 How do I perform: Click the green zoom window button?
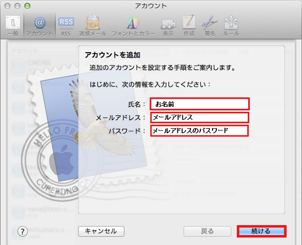pyautogui.click(x=27, y=6)
